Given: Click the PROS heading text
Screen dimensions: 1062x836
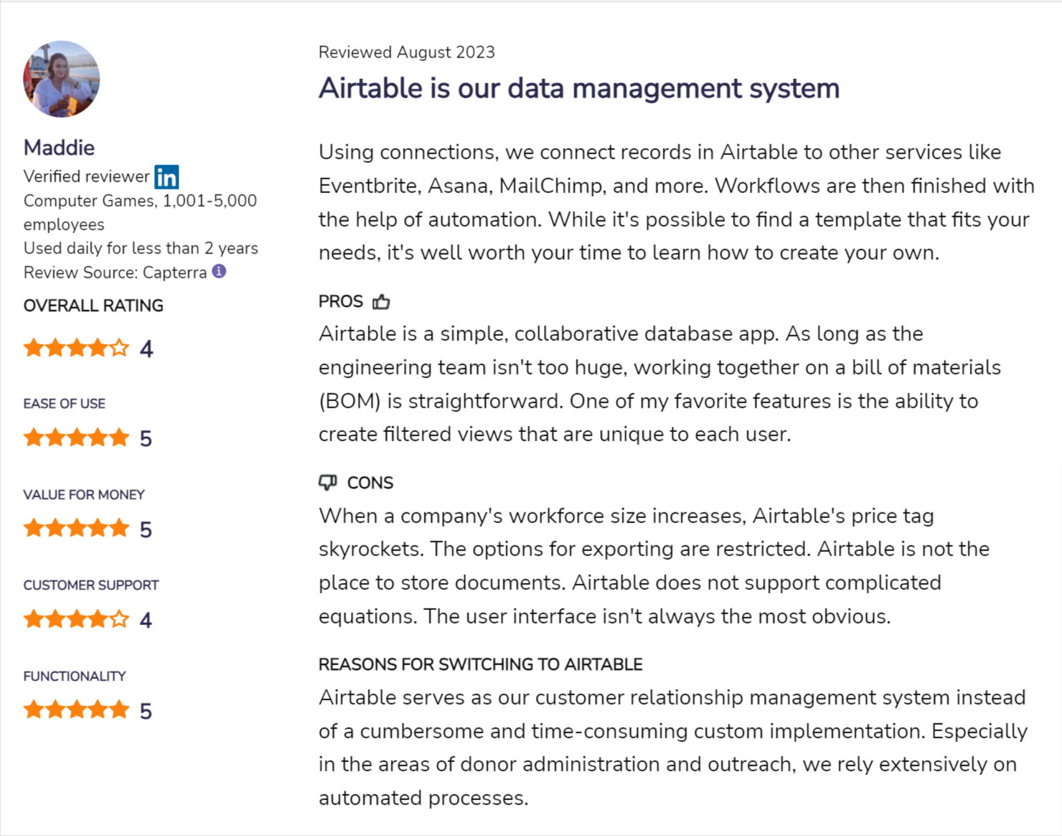Looking at the screenshot, I should pos(341,302).
